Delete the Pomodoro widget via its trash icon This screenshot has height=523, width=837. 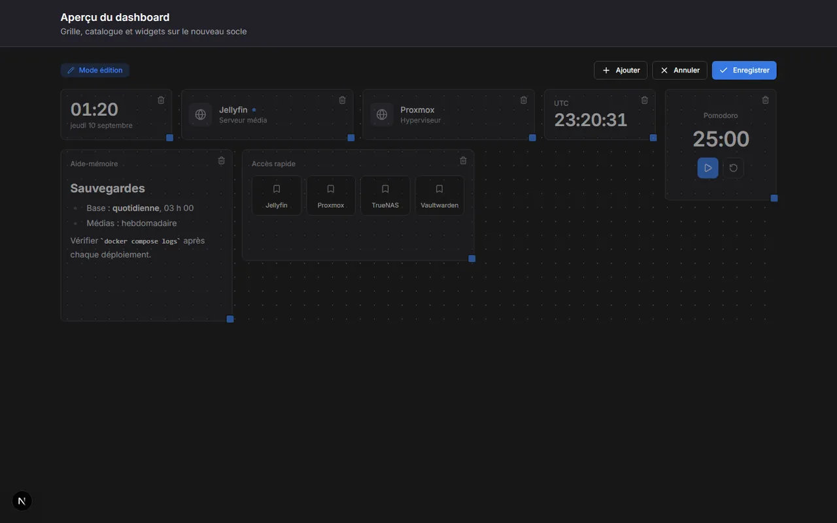(765, 100)
